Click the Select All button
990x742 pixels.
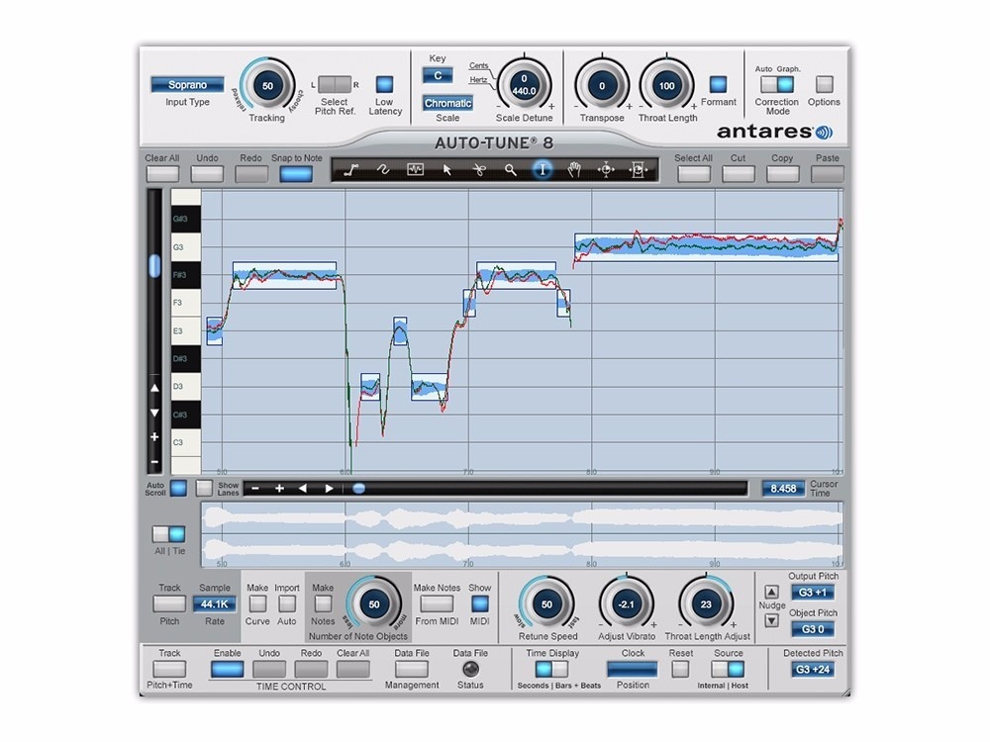[x=693, y=174]
